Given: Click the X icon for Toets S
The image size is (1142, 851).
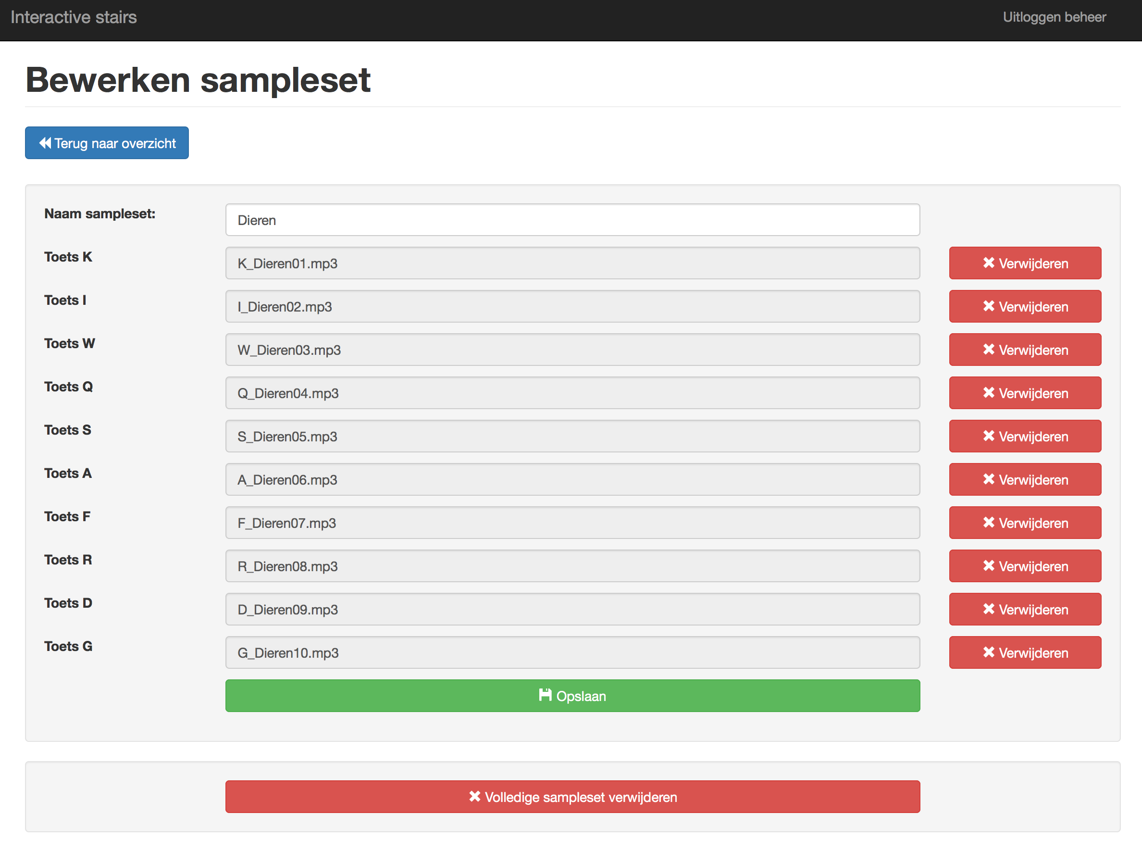Looking at the screenshot, I should pyautogui.click(x=988, y=436).
